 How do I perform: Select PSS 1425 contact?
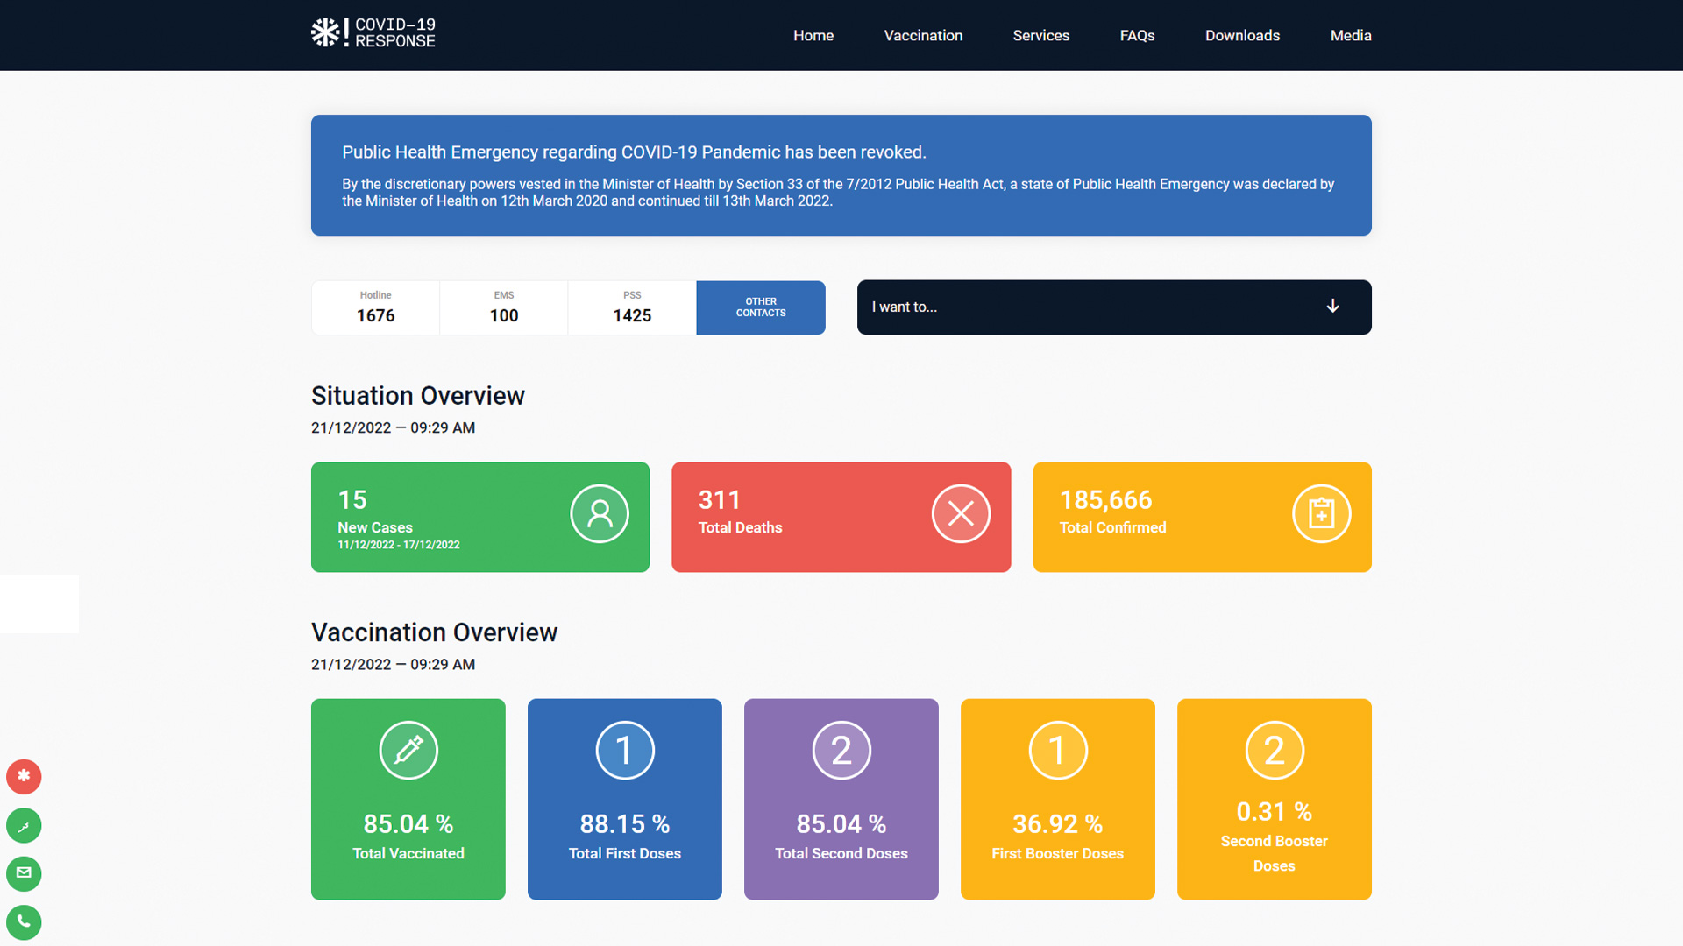click(632, 307)
